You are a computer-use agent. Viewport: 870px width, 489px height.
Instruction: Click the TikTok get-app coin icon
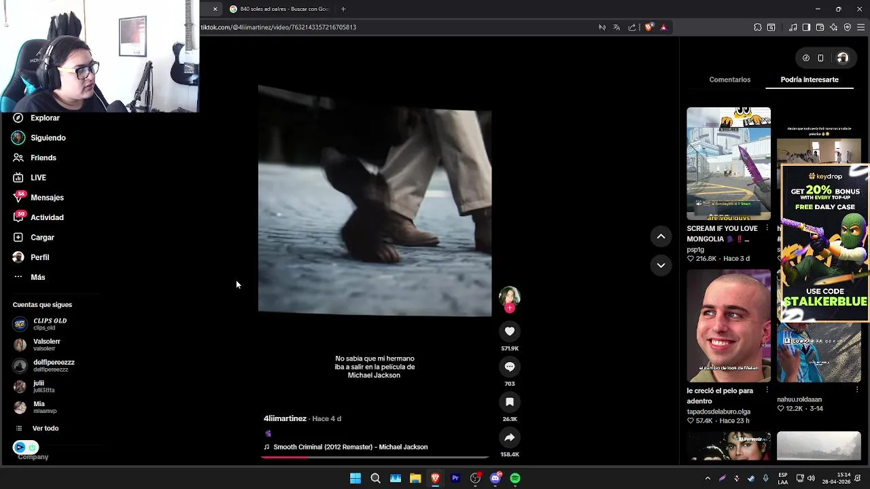(806, 58)
